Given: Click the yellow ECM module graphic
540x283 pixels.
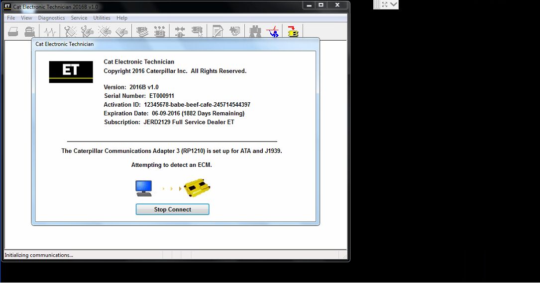Looking at the screenshot, I should (197, 188).
